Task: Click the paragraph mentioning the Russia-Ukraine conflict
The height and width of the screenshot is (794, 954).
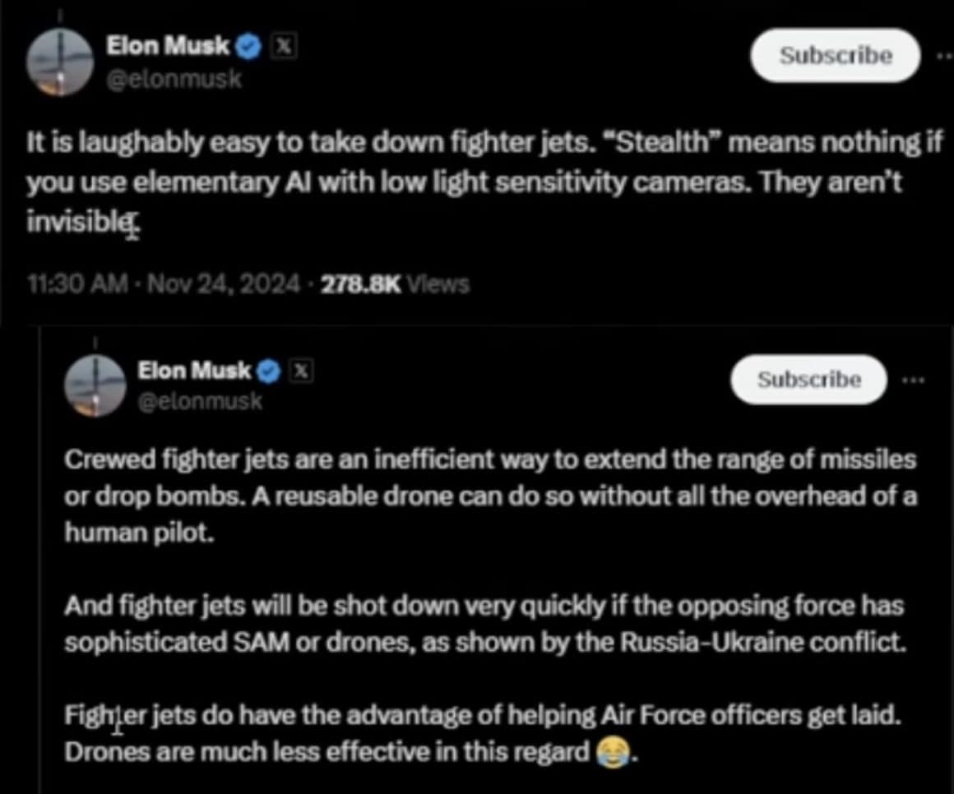Action: click(x=484, y=624)
